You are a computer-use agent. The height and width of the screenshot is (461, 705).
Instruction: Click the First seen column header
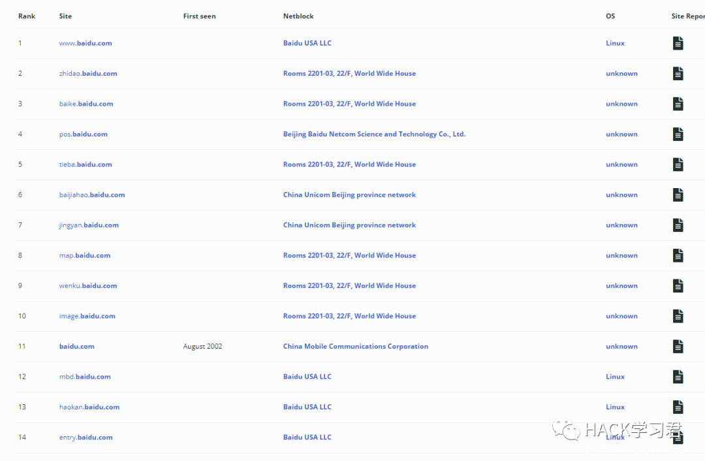click(199, 16)
